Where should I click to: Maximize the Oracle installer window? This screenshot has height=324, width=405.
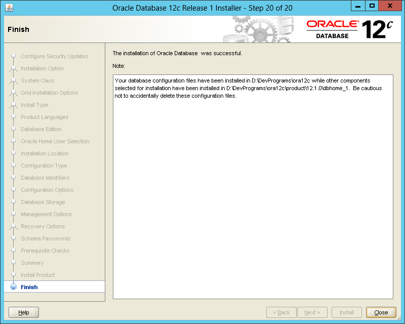[x=372, y=6]
